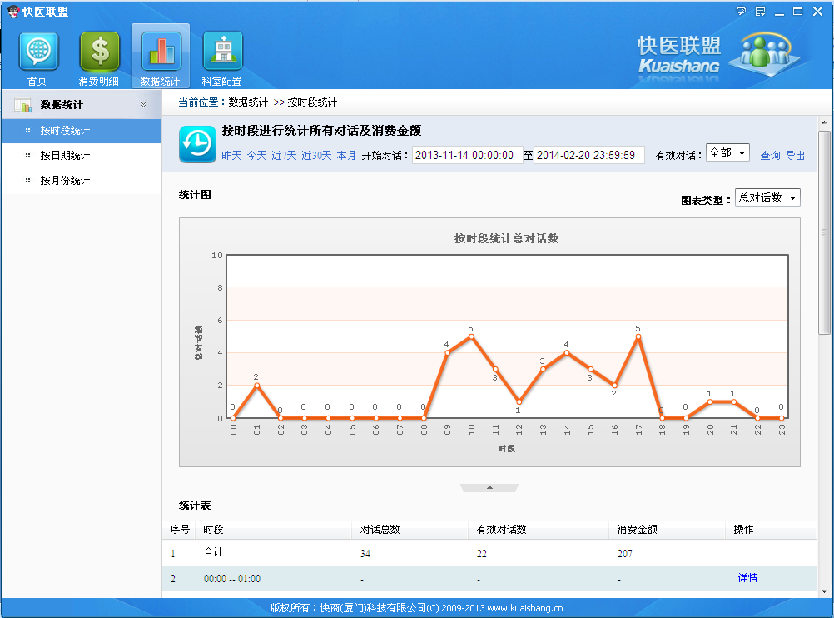The width and height of the screenshot is (834, 618).
Task: Collapse the chart panel with the triangle handle
Action: [x=489, y=487]
